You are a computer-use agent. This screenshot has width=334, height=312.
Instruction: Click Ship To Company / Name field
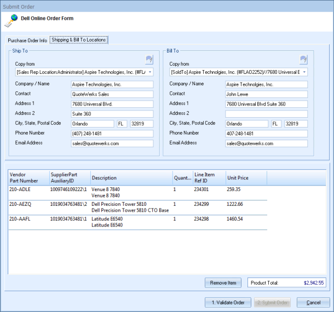pos(112,85)
